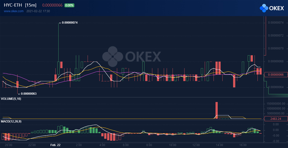The image size is (288, 148).
Task: Click the red 0.00000066 header price
Action: (52, 5)
